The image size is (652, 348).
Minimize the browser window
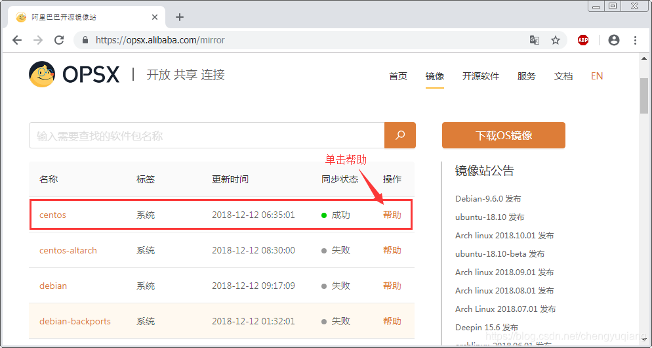[x=596, y=6]
